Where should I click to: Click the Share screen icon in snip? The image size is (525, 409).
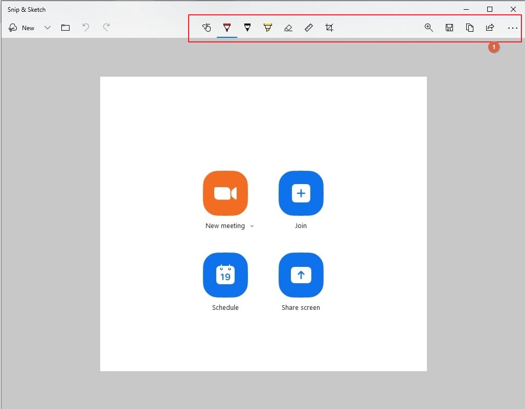point(301,275)
